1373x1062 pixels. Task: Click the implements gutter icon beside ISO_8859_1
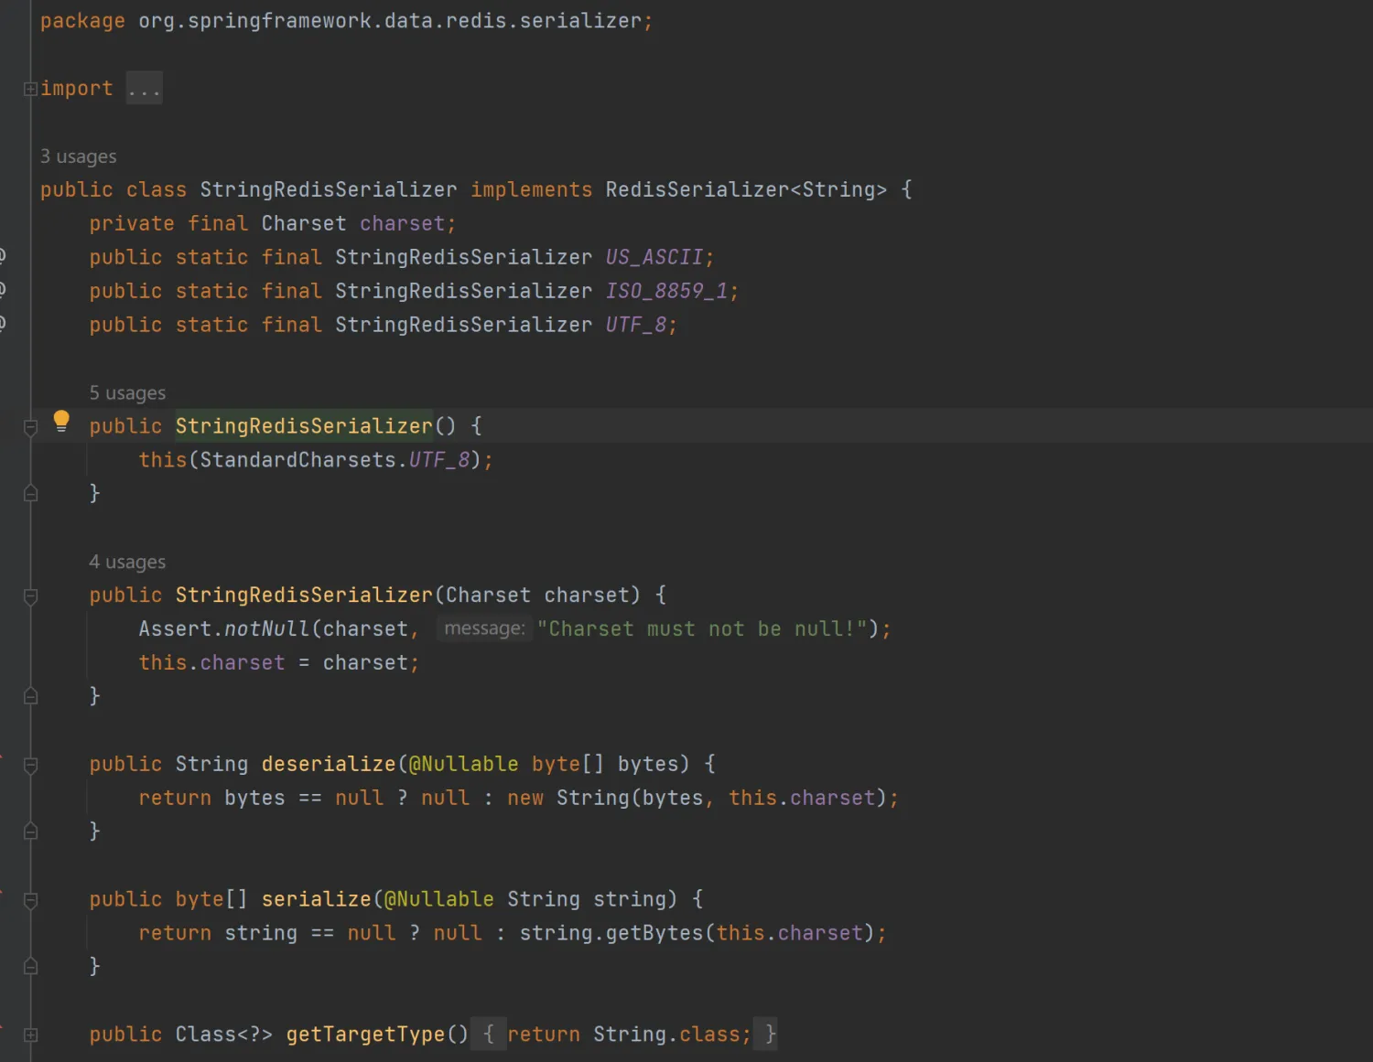point(3,290)
